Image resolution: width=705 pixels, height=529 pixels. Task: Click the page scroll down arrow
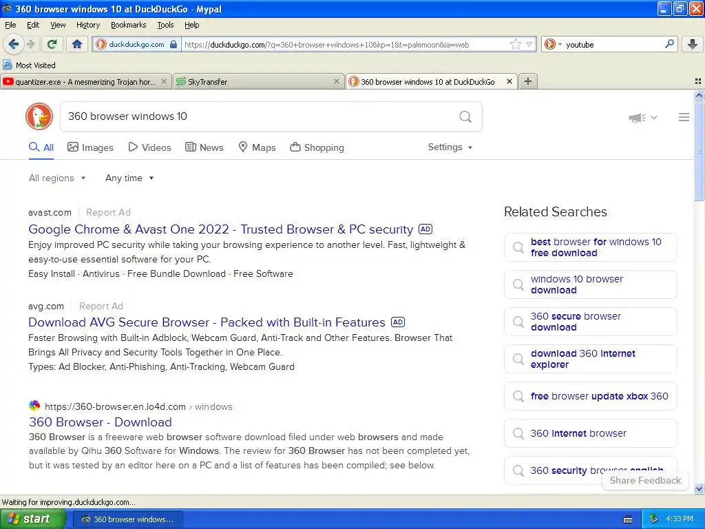click(699, 488)
